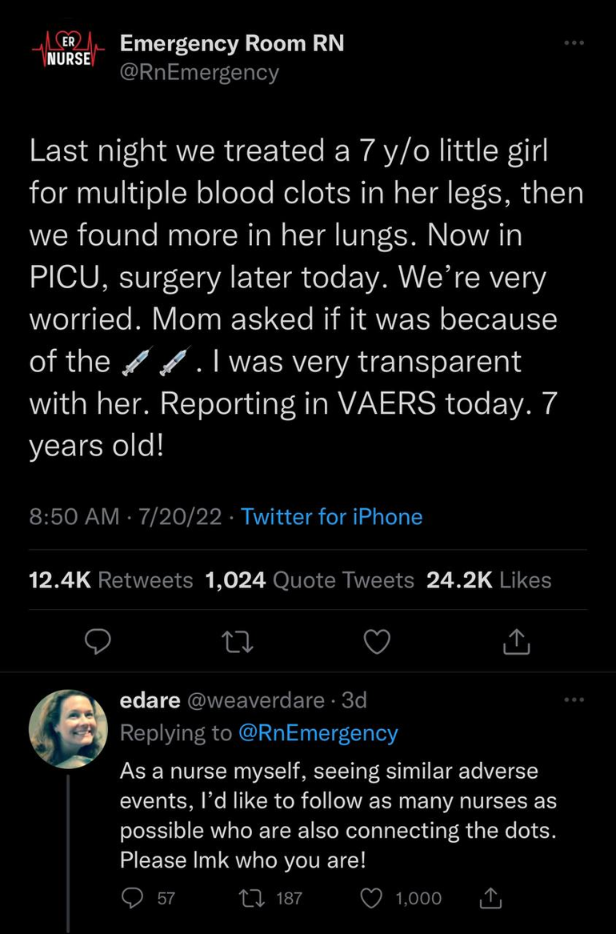This screenshot has height=934, width=616.
Task: View the 24.2K Likes list
Action: (489, 579)
